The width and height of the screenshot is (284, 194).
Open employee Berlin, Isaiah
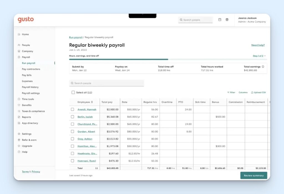(x=85, y=117)
